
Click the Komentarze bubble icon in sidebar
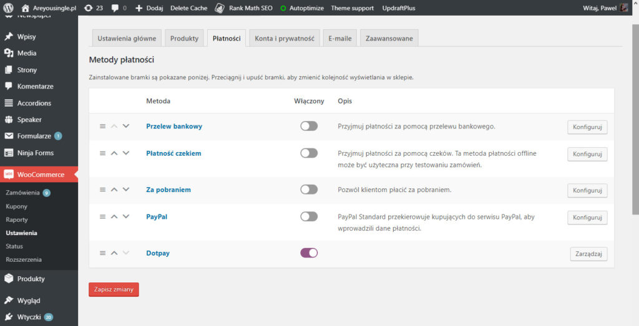tap(9, 86)
